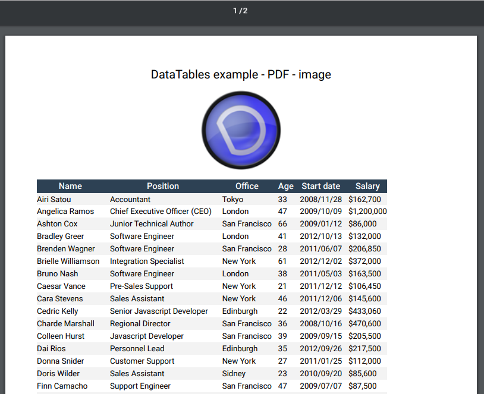Click the "Sidney" office cell

tap(234, 374)
